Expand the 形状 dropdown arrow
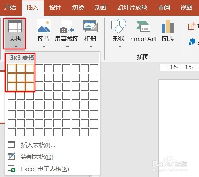199x177 pixels. [120, 47]
